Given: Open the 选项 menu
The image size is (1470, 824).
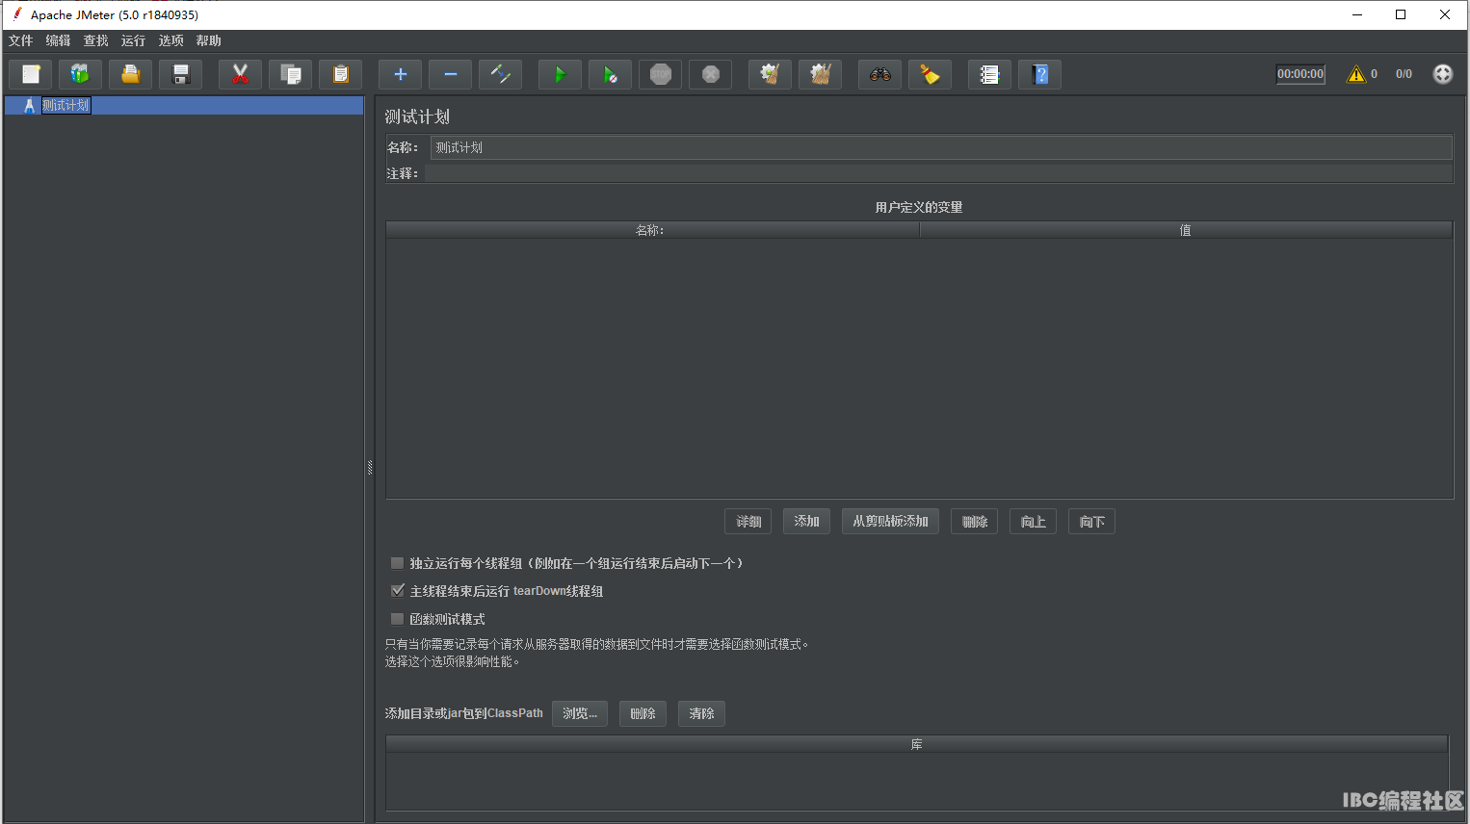Looking at the screenshot, I should pyautogui.click(x=171, y=40).
